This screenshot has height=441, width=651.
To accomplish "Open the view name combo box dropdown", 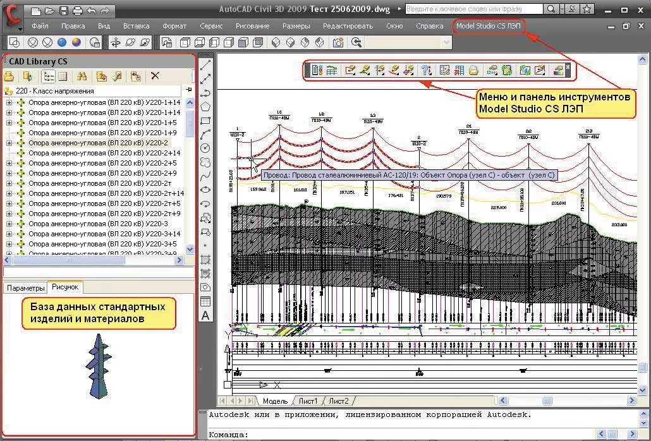I will pos(446,42).
